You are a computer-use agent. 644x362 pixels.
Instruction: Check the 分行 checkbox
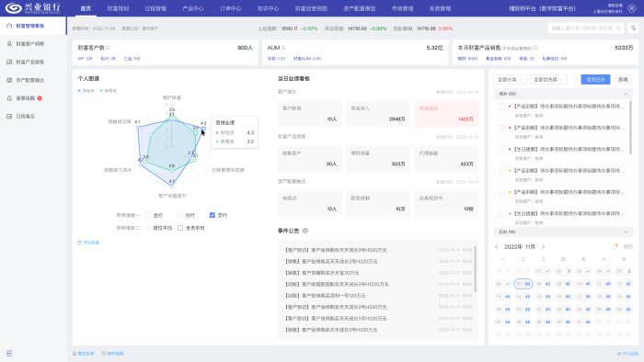pos(180,215)
